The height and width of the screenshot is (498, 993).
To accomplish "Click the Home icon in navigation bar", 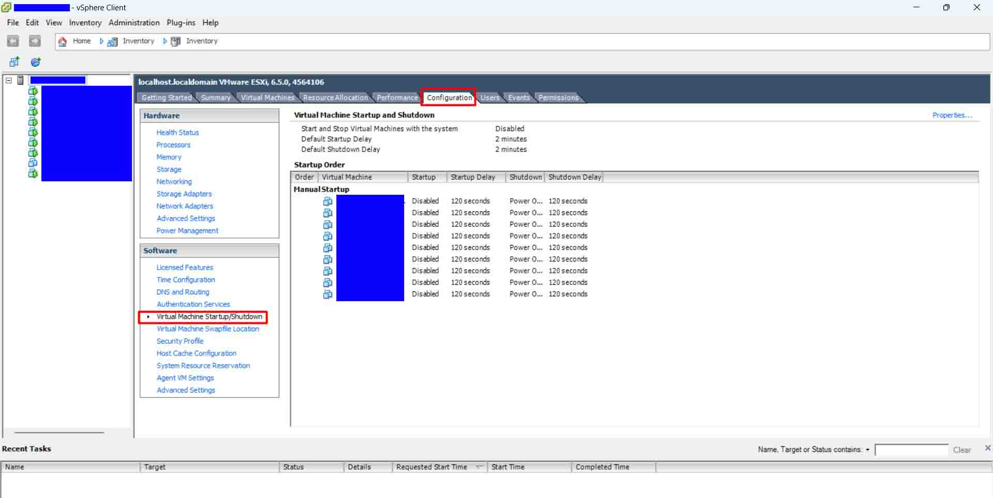I will point(63,41).
